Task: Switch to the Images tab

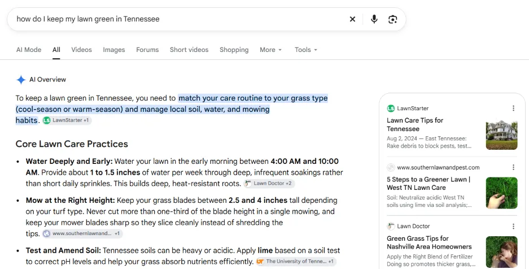Action: coord(113,50)
